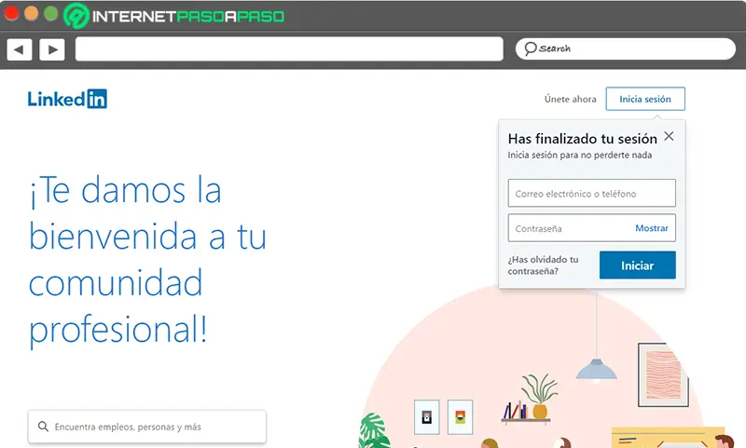Image resolution: width=746 pixels, height=448 pixels.
Task: Close the session-ended popup with the X
Action: pyautogui.click(x=669, y=136)
